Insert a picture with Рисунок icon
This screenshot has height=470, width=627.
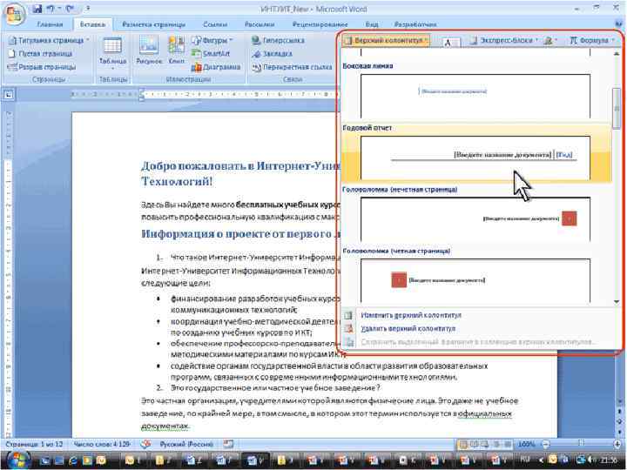click(149, 50)
